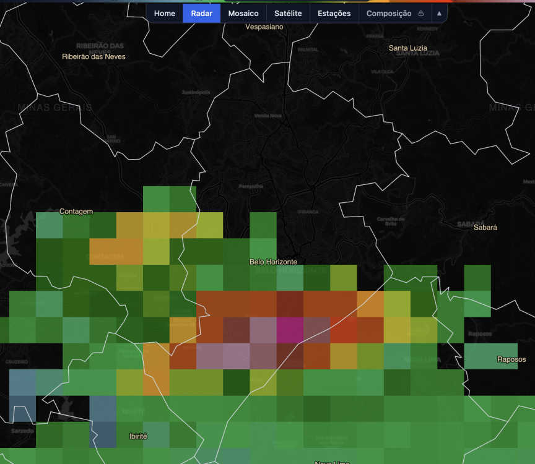Click the Sabará city label
This screenshot has width=535, height=464.
[485, 228]
